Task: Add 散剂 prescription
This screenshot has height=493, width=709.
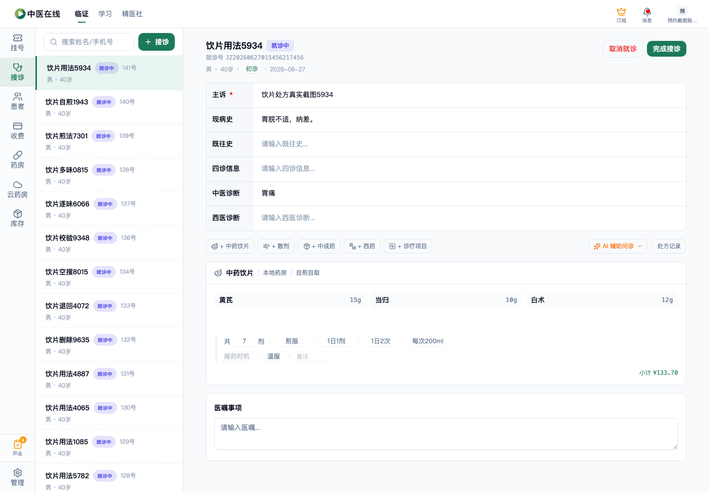Action: click(276, 246)
